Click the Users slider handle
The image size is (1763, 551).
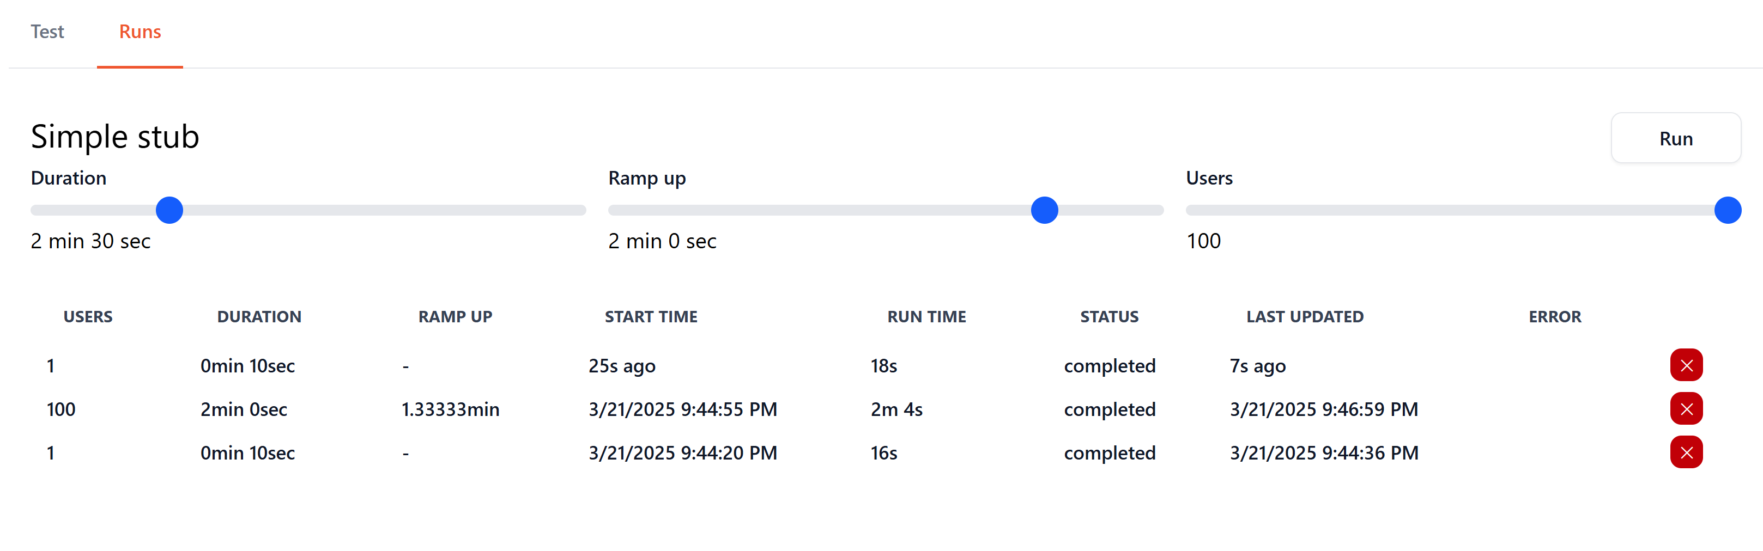[x=1726, y=211]
